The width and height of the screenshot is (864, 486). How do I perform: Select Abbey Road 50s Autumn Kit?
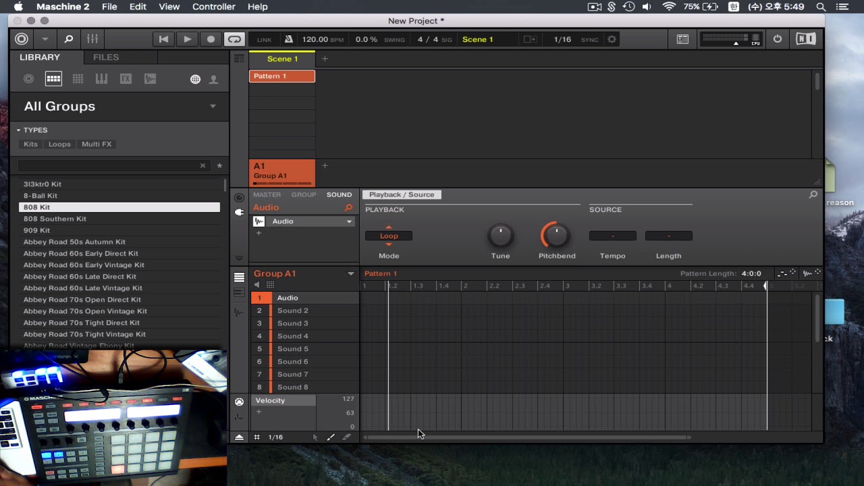pos(119,242)
